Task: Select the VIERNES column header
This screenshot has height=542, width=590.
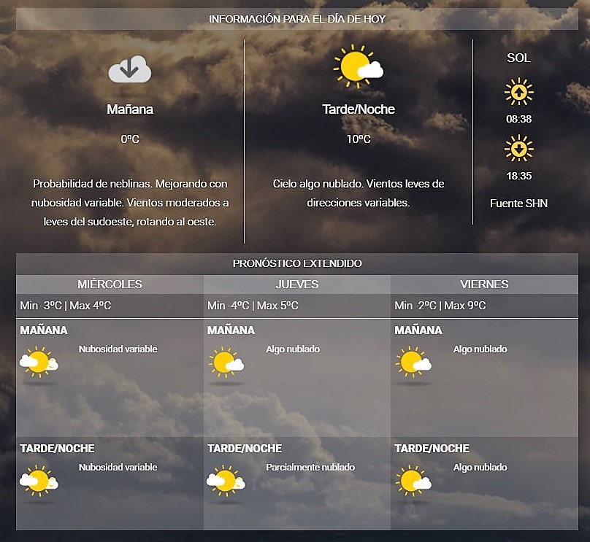Action: 484,284
